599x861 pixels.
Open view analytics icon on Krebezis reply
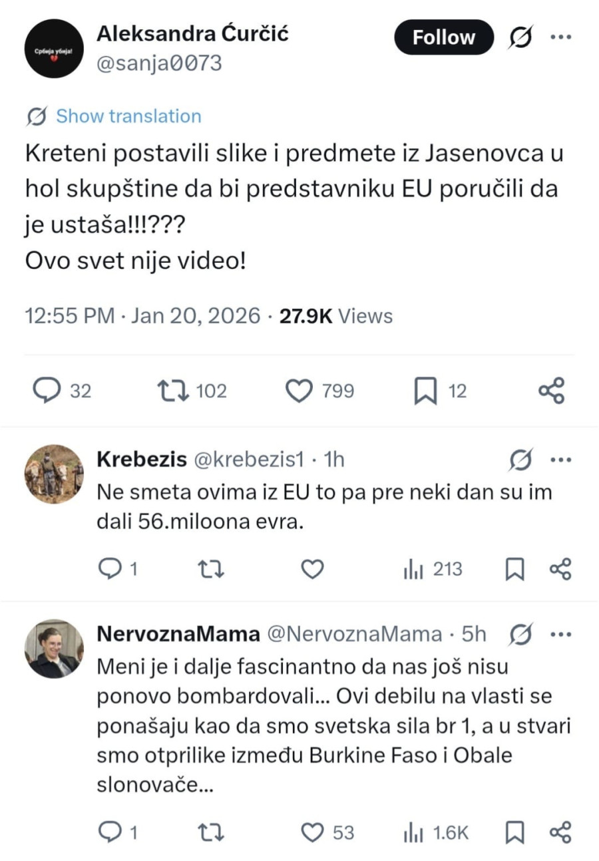(x=415, y=569)
